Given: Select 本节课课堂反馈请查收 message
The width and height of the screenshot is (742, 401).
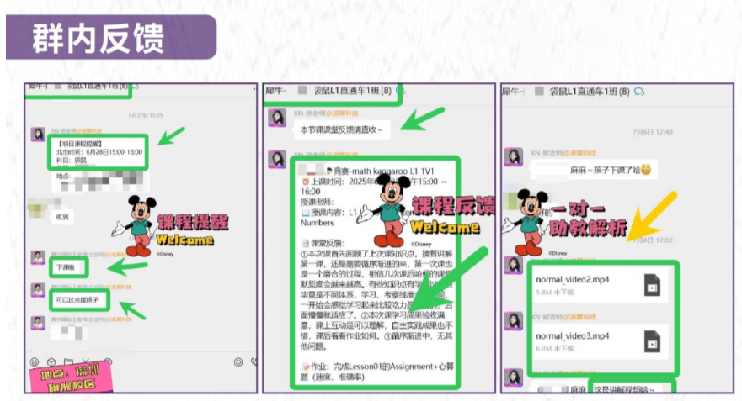Looking at the screenshot, I should point(342,129).
